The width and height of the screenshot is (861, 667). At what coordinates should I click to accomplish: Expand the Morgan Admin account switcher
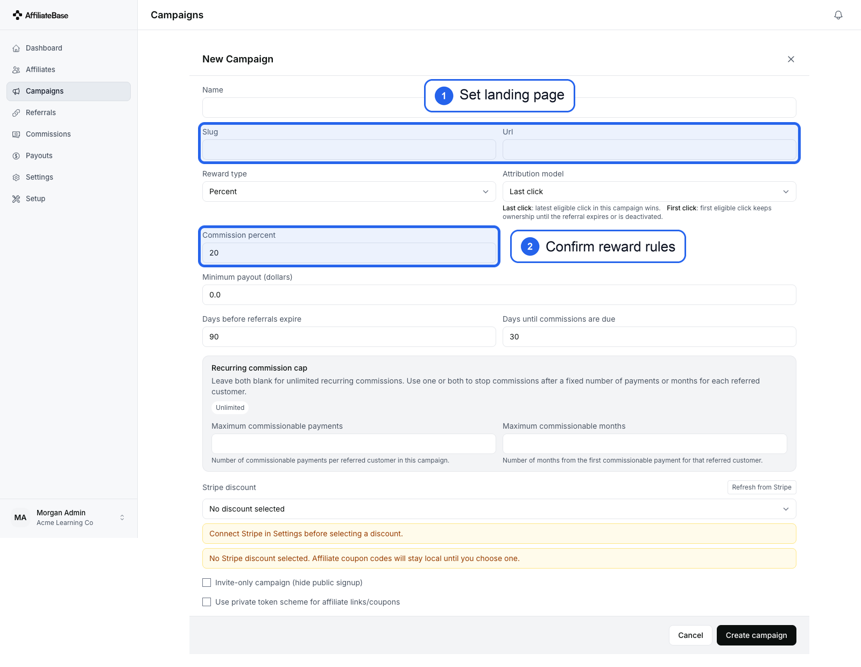(68, 517)
